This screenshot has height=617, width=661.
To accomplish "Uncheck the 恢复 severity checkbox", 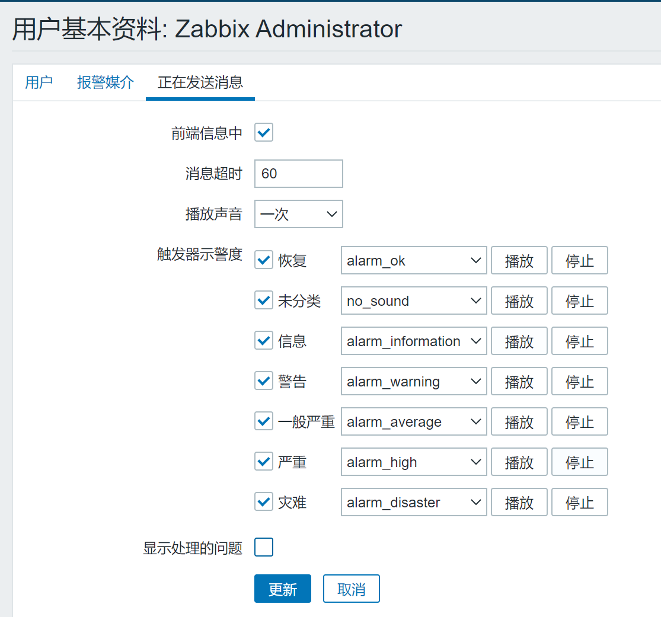I will pyautogui.click(x=264, y=260).
